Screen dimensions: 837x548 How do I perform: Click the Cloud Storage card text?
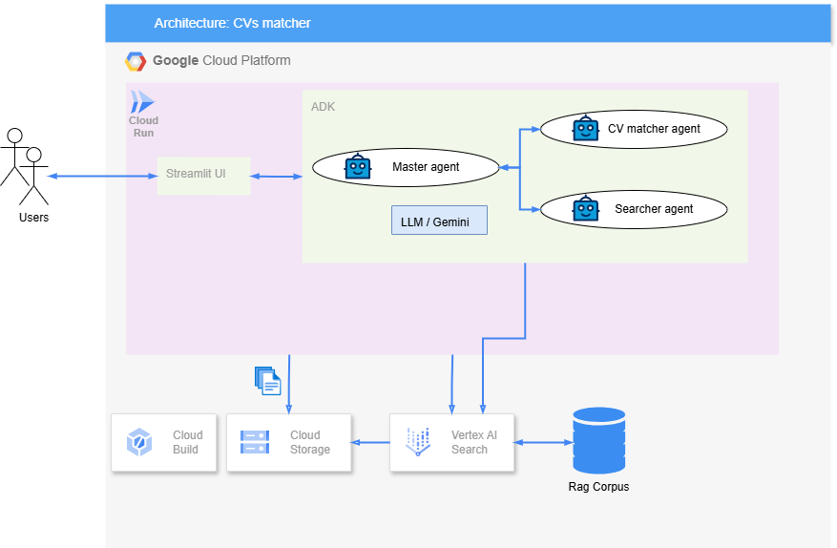click(x=309, y=442)
